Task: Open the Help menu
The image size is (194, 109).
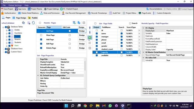Action: (26, 5)
